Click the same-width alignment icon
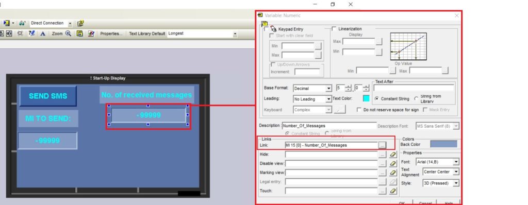 tap(9, 33)
